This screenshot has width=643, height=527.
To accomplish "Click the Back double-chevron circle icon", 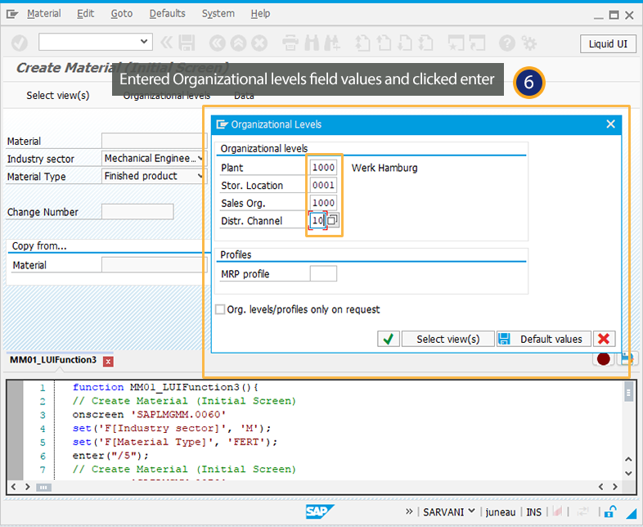I will (218, 43).
